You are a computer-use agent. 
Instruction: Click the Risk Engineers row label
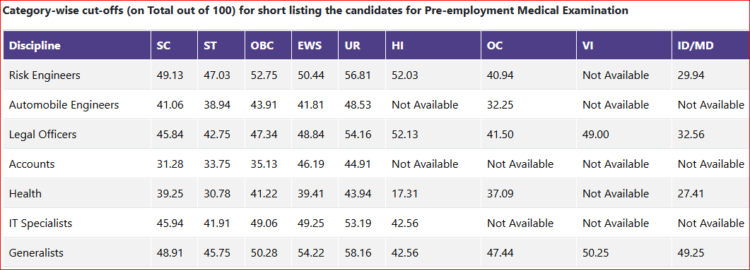(x=45, y=75)
